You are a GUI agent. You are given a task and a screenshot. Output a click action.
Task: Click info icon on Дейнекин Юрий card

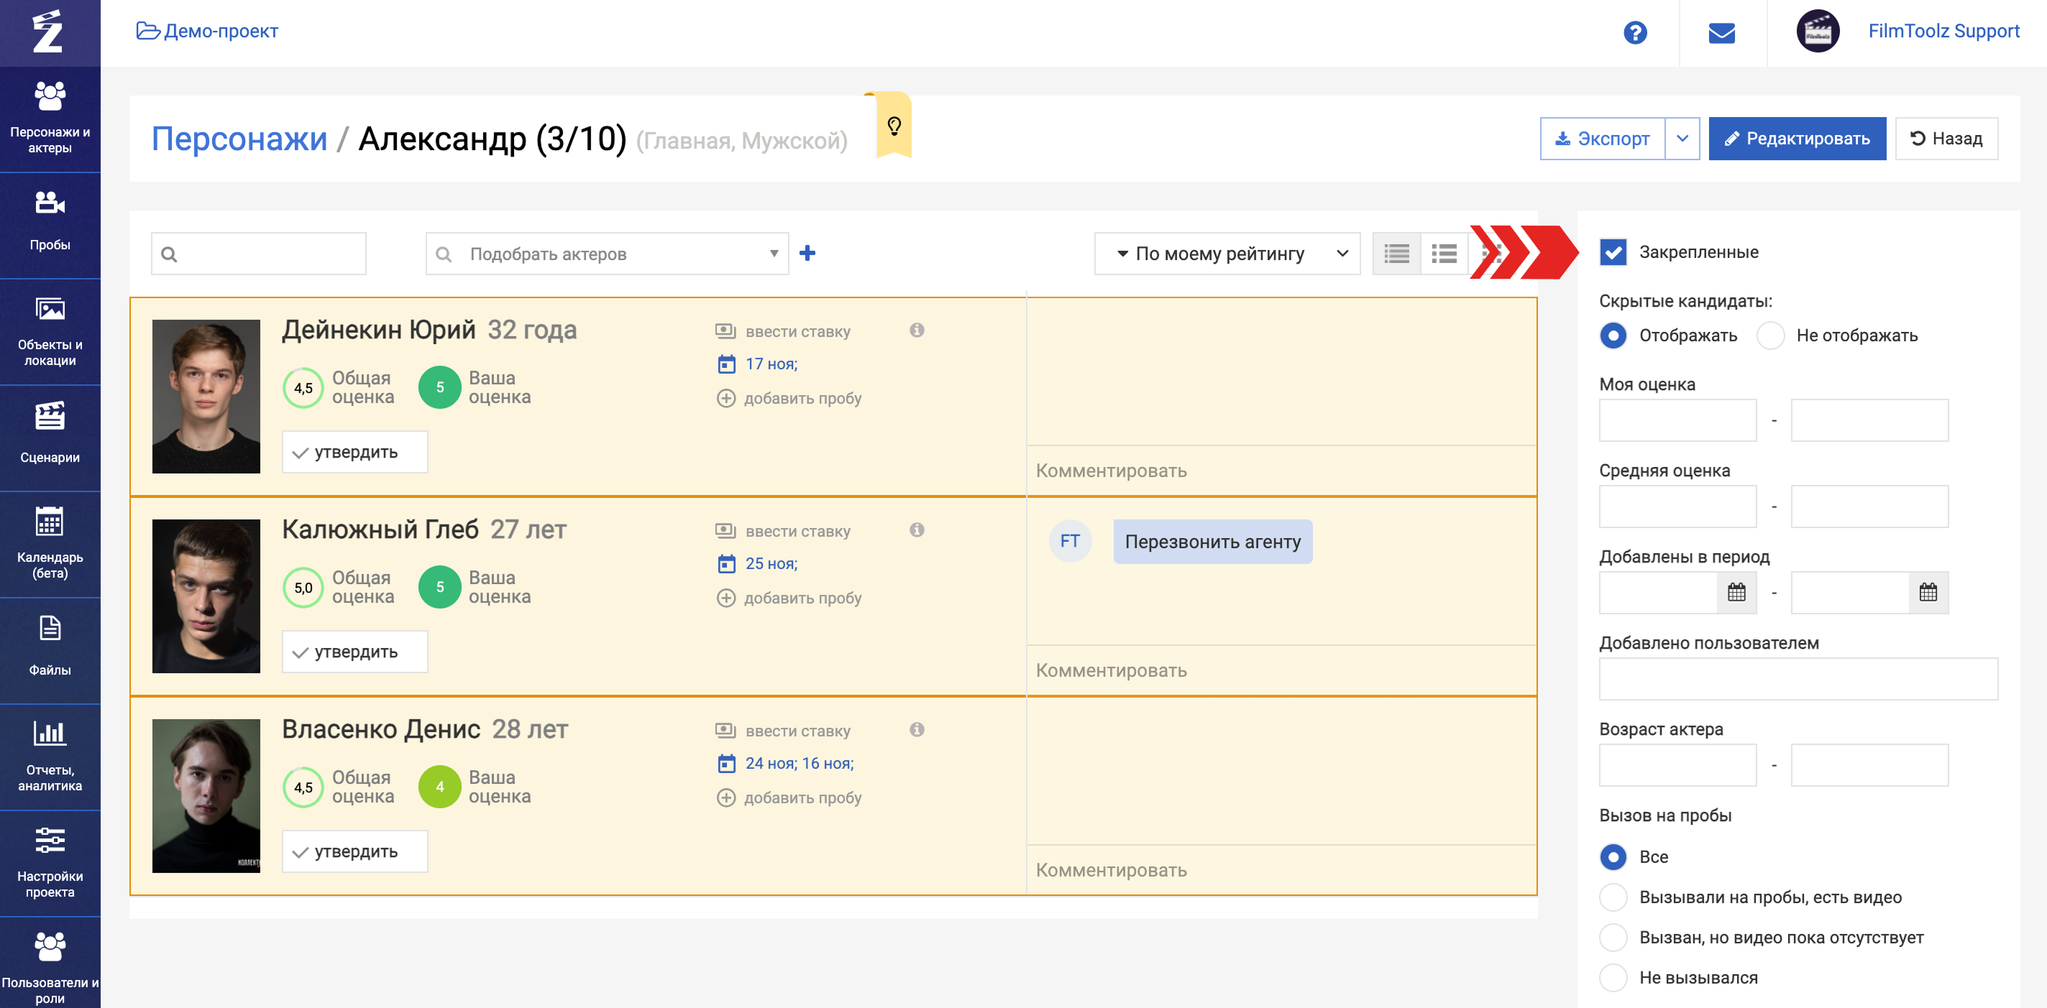916,330
